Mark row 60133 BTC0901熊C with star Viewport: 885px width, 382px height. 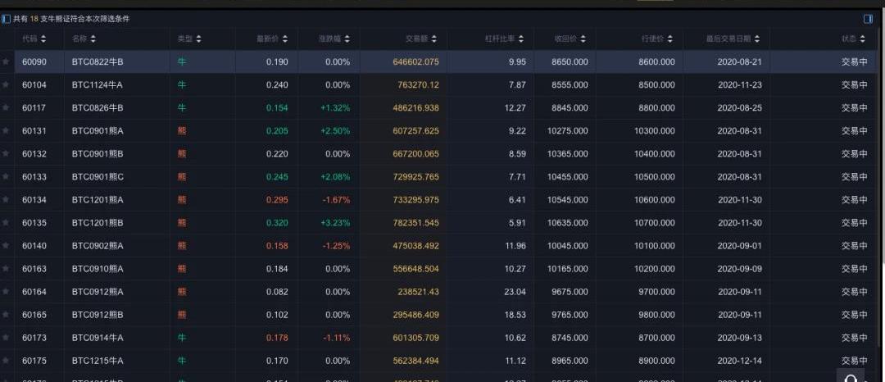pyautogui.click(x=7, y=177)
